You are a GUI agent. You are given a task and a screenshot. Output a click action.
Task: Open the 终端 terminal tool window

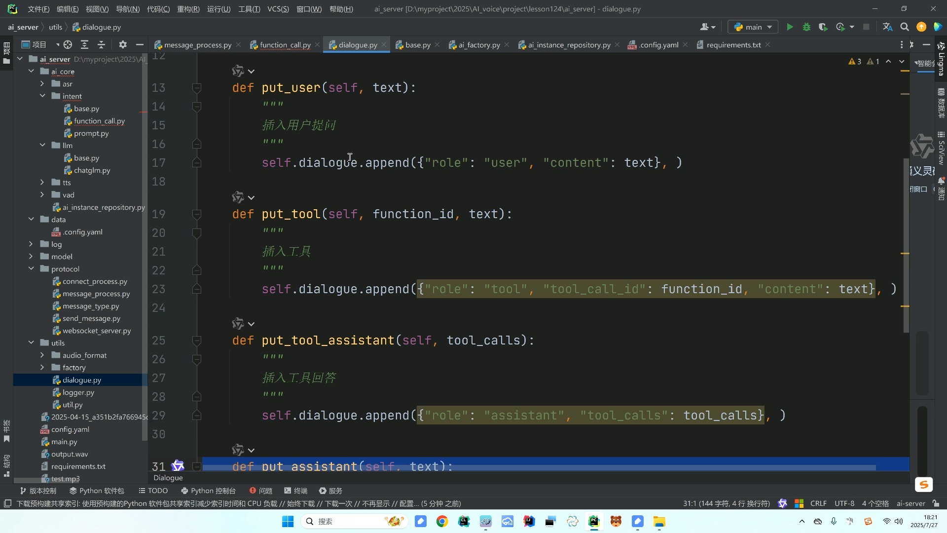click(x=295, y=491)
